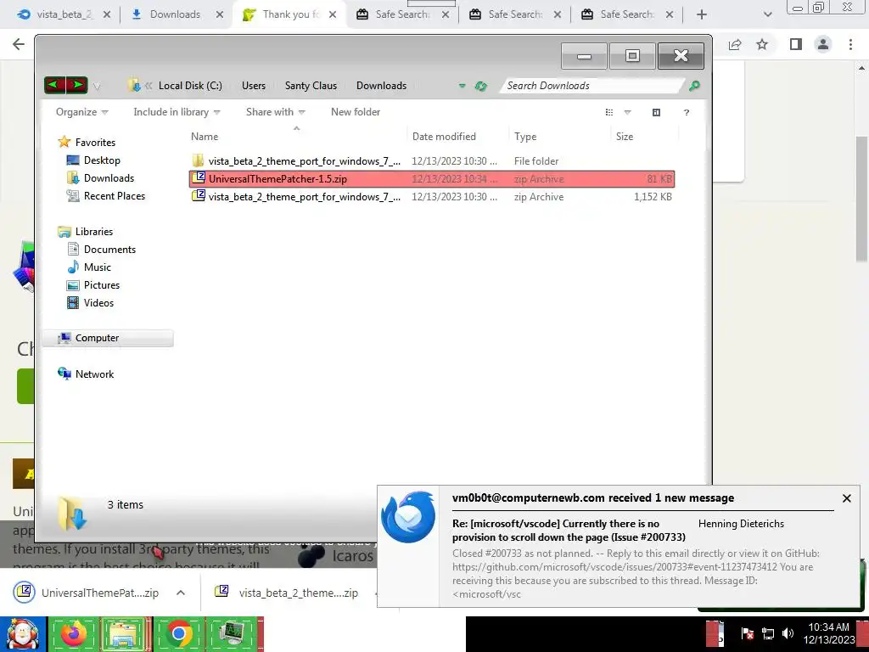Select Network in the navigation pane
Viewport: 869px width, 652px height.
[x=94, y=374]
